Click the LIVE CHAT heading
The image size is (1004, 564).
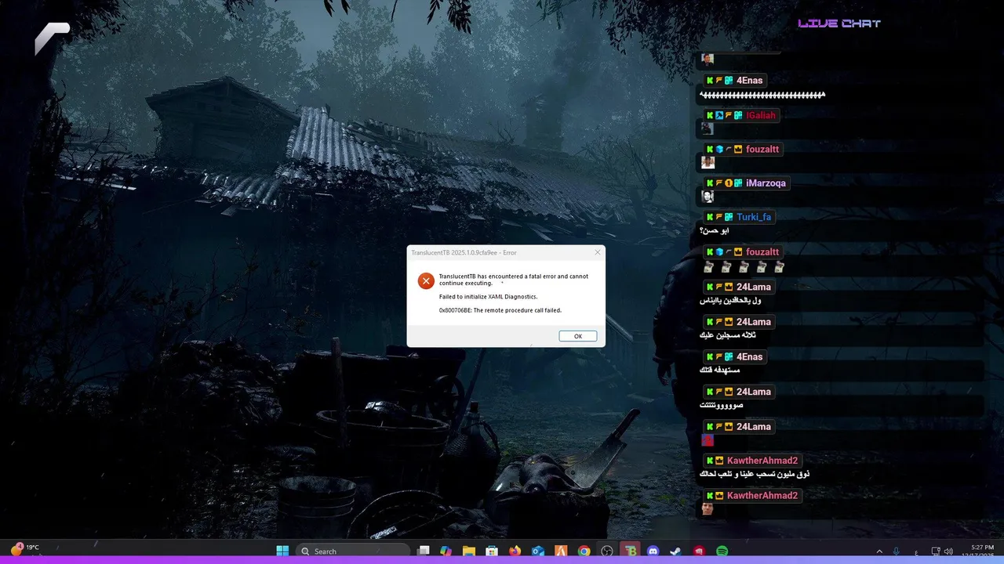click(839, 23)
